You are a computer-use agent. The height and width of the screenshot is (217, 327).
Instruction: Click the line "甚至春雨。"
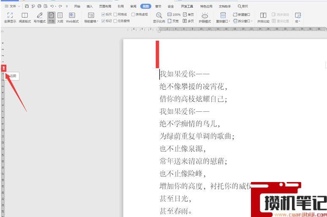tap(176, 211)
